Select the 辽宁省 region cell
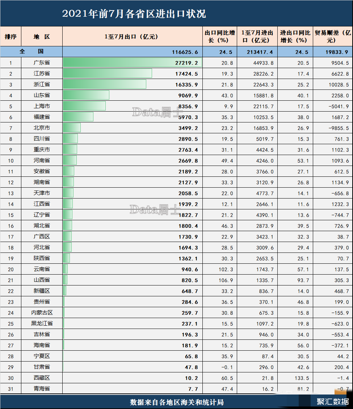This screenshot has width=353, height=409. click(x=42, y=215)
